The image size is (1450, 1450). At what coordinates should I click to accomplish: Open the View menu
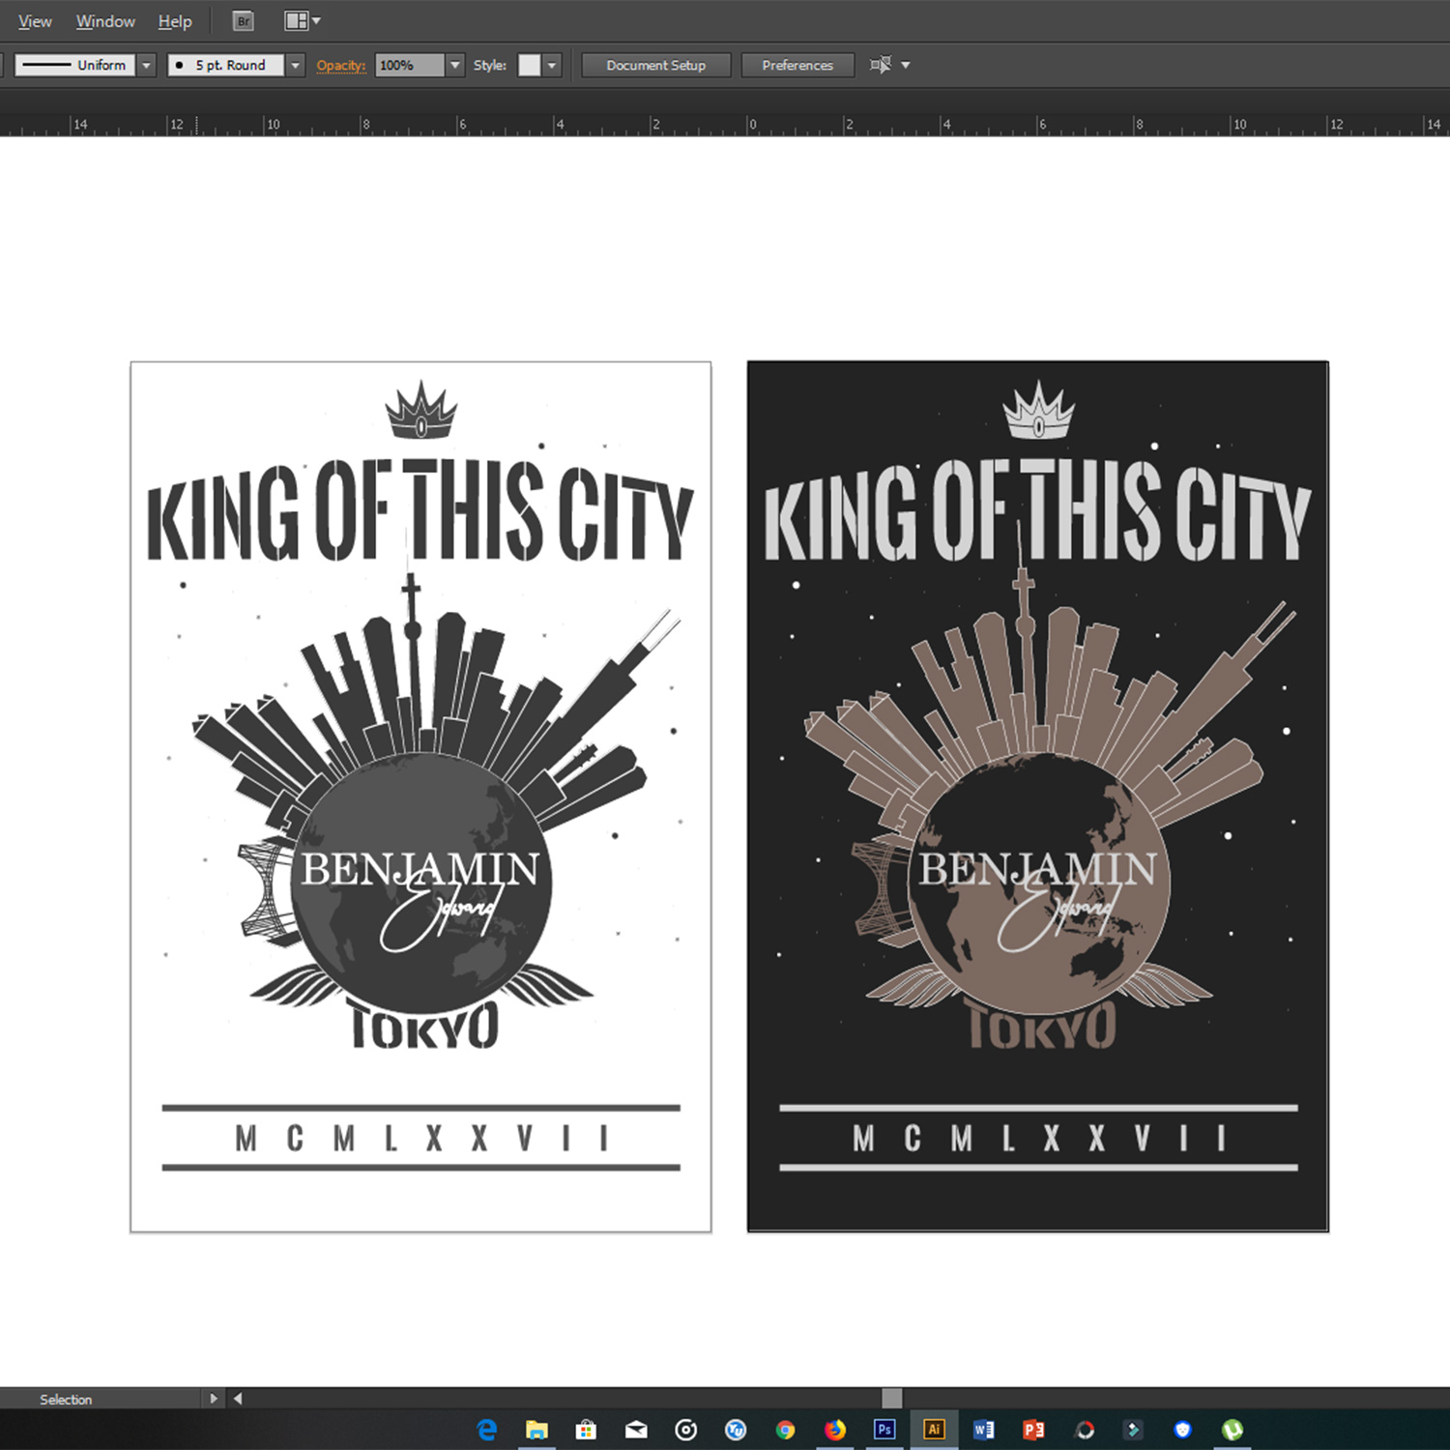[34, 20]
